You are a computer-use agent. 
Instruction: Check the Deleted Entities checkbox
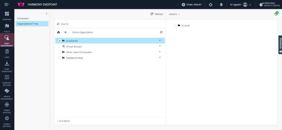[x=59, y=58]
